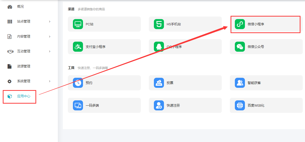The image size is (305, 142).
Task: Open 资源管理 sidebar menu item
Action: tap(23, 66)
